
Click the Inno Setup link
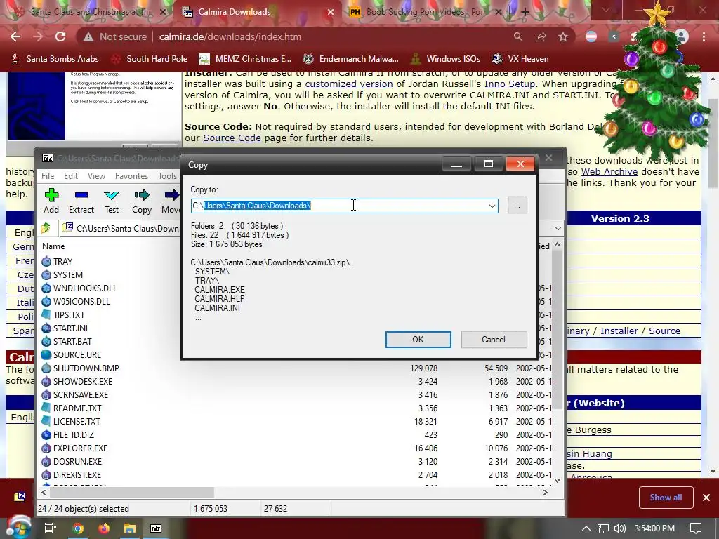[x=510, y=84]
